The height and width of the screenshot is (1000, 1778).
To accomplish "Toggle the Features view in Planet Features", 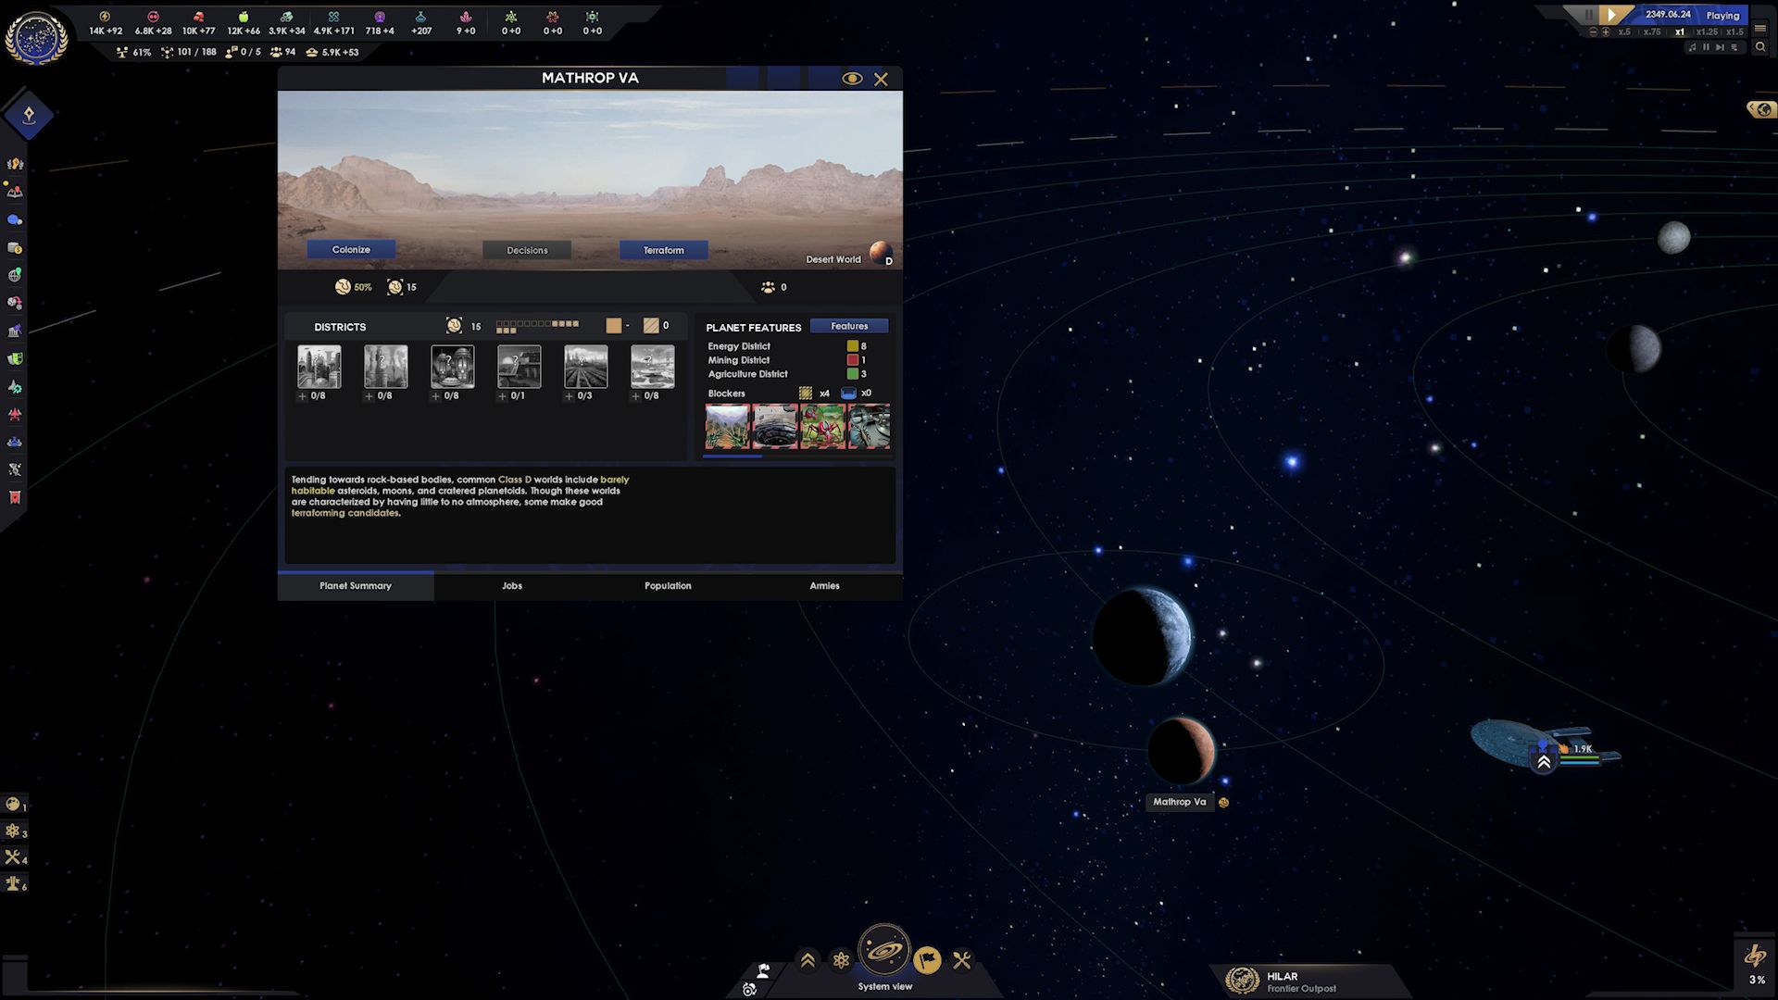I will pos(849,326).
